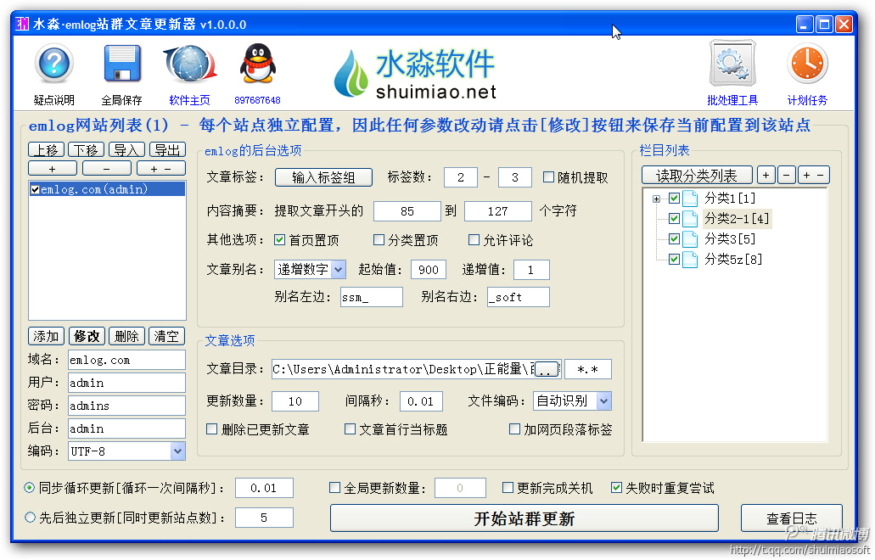Select 同步循环更新 radio button

[30, 488]
